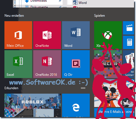Click the pin icon next to Downloads

[x=60, y=1]
